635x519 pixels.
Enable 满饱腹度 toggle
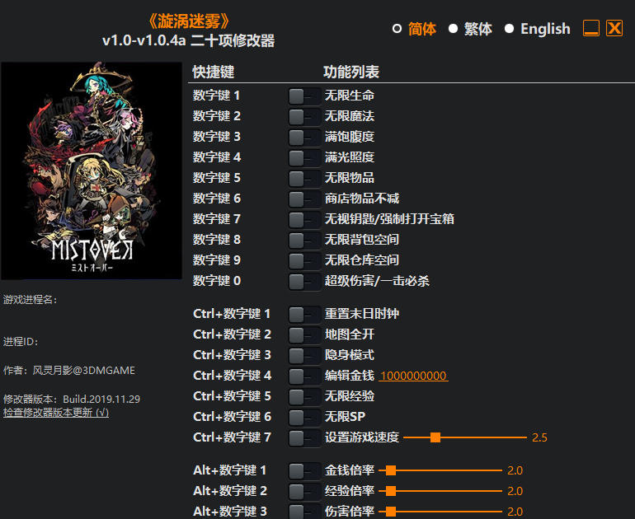tap(304, 138)
